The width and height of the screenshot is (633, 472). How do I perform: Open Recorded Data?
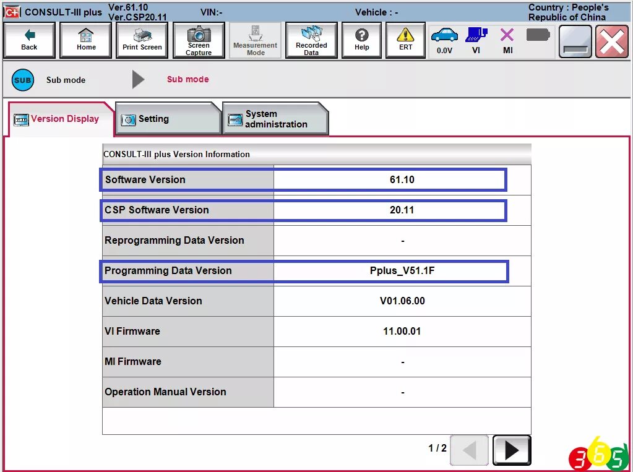click(x=311, y=40)
